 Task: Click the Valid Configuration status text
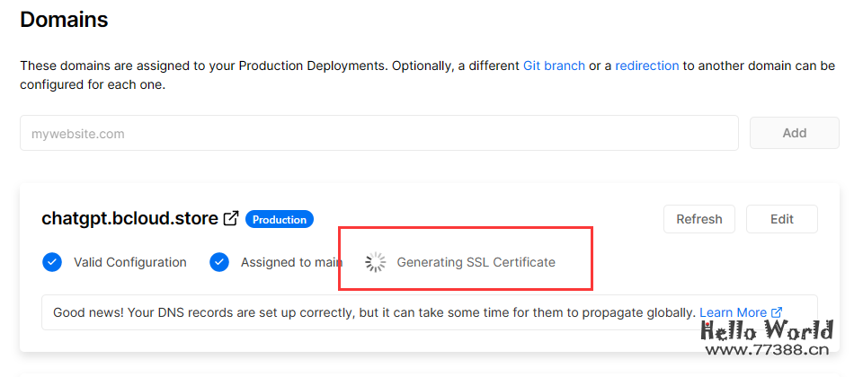click(130, 262)
